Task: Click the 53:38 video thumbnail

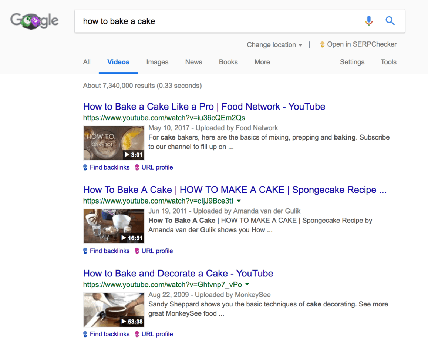Action: (114, 309)
